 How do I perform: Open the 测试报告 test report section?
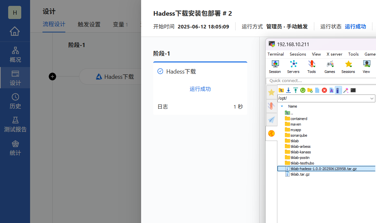[x=15, y=124]
